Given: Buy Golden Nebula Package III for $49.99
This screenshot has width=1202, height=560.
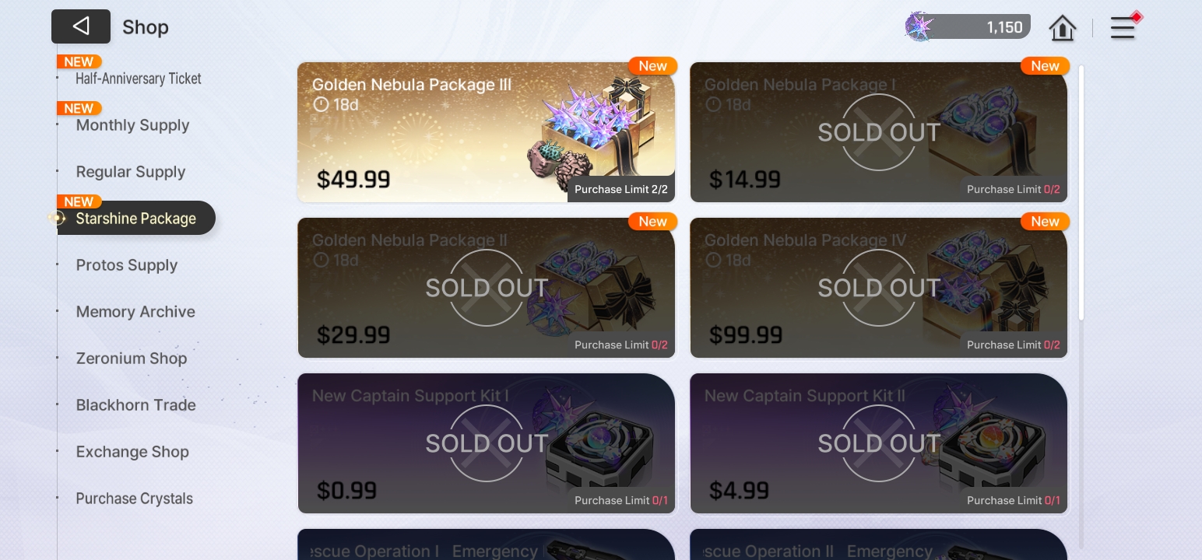Looking at the screenshot, I should coord(486,132).
